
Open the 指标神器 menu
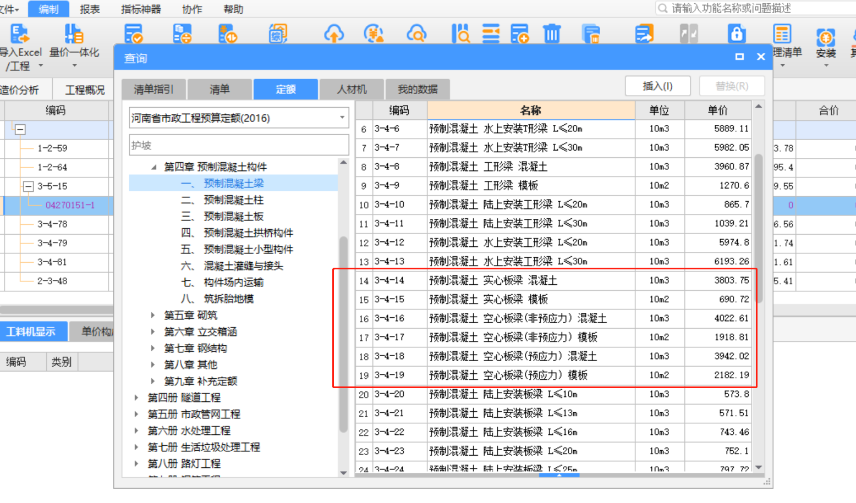tap(141, 9)
